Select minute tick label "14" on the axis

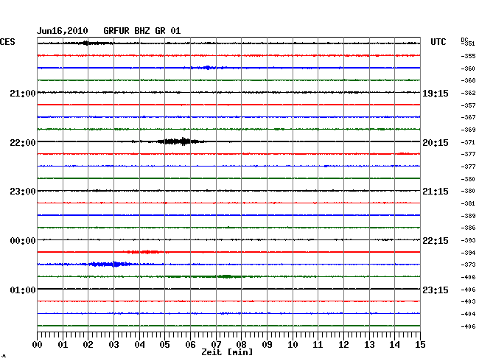394,345
